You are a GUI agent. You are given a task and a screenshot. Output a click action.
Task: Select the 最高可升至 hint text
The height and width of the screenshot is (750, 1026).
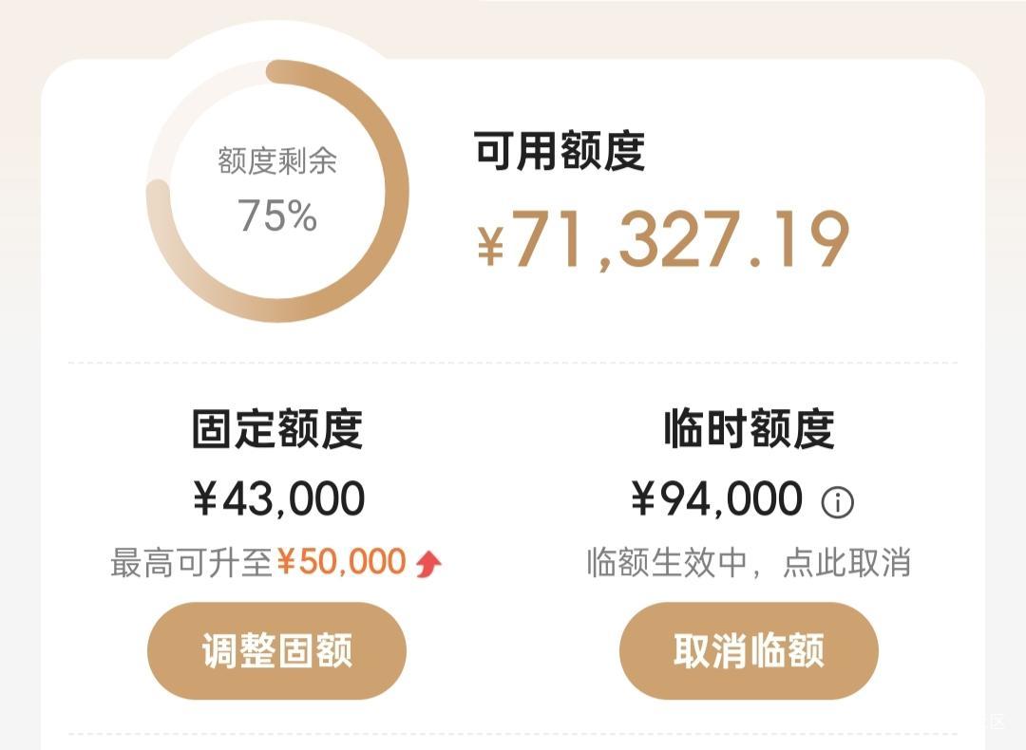tap(192, 563)
